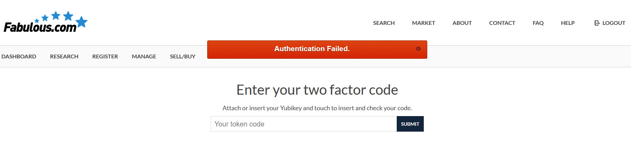Click the Enter your two factor code heading
This screenshot has height=161, width=631.
tap(317, 90)
